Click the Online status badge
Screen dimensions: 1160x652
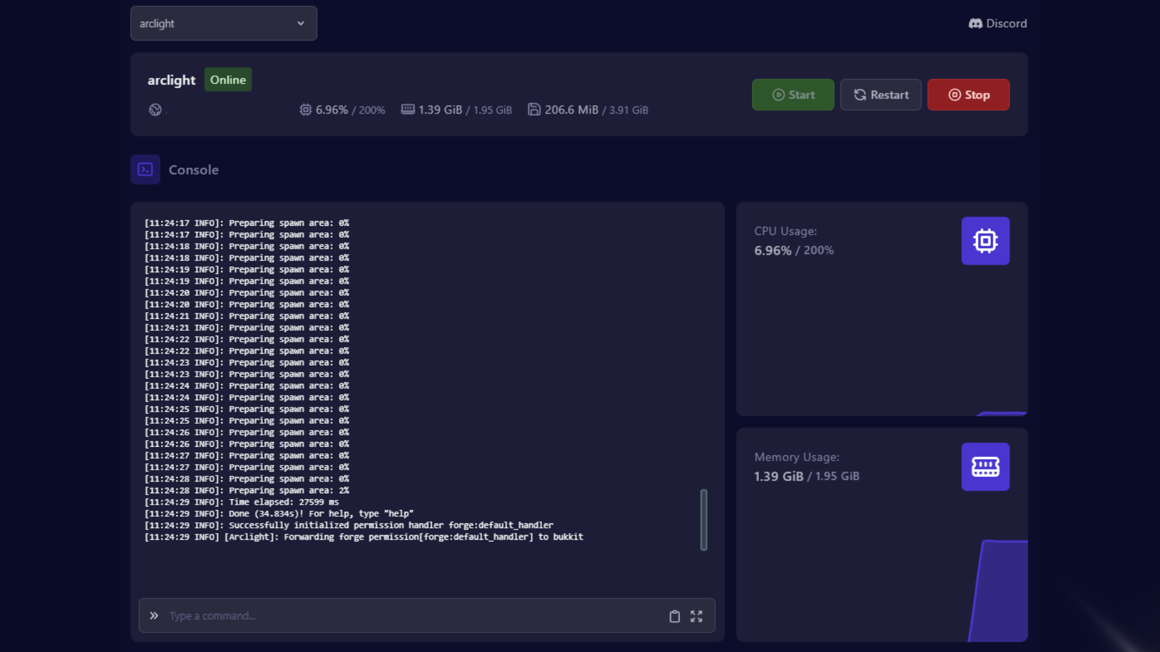(228, 80)
